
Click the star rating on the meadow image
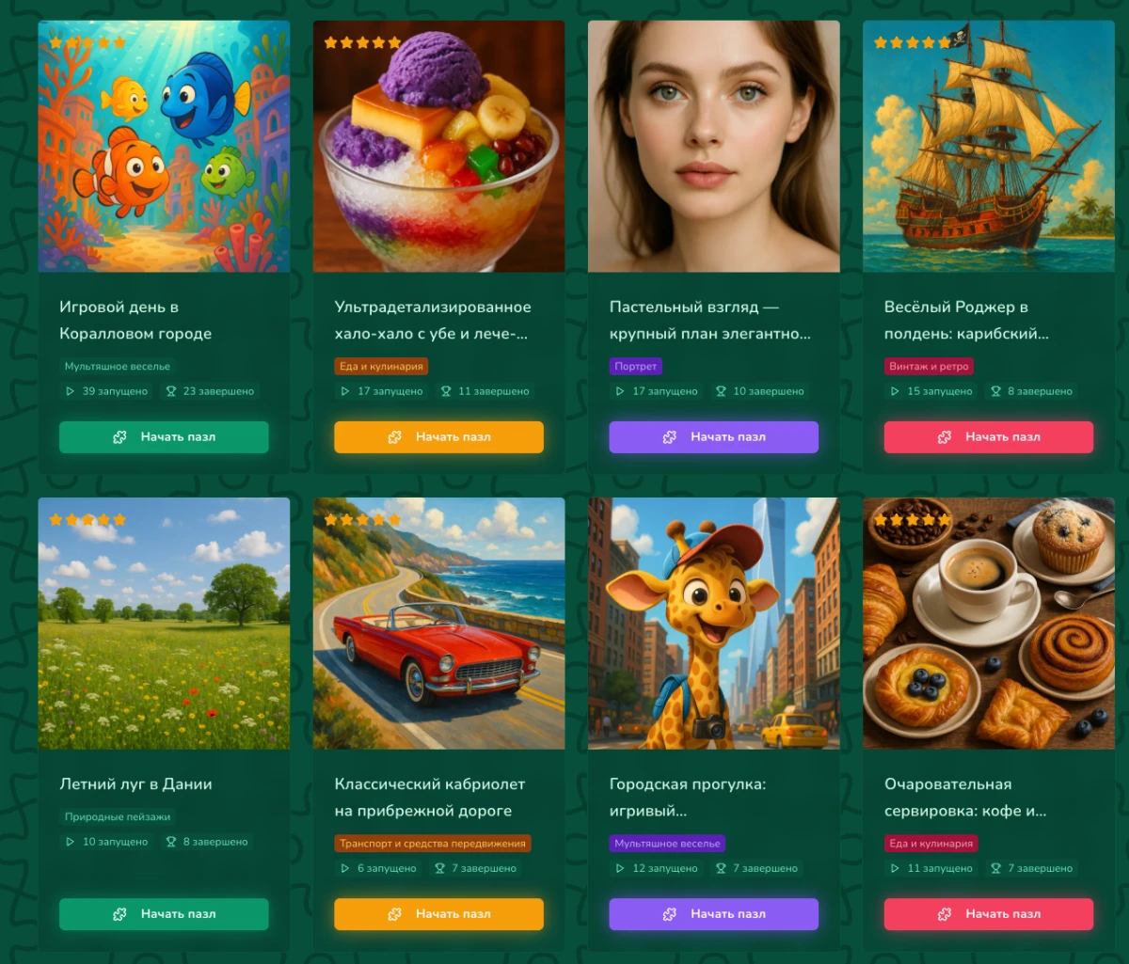(x=87, y=519)
